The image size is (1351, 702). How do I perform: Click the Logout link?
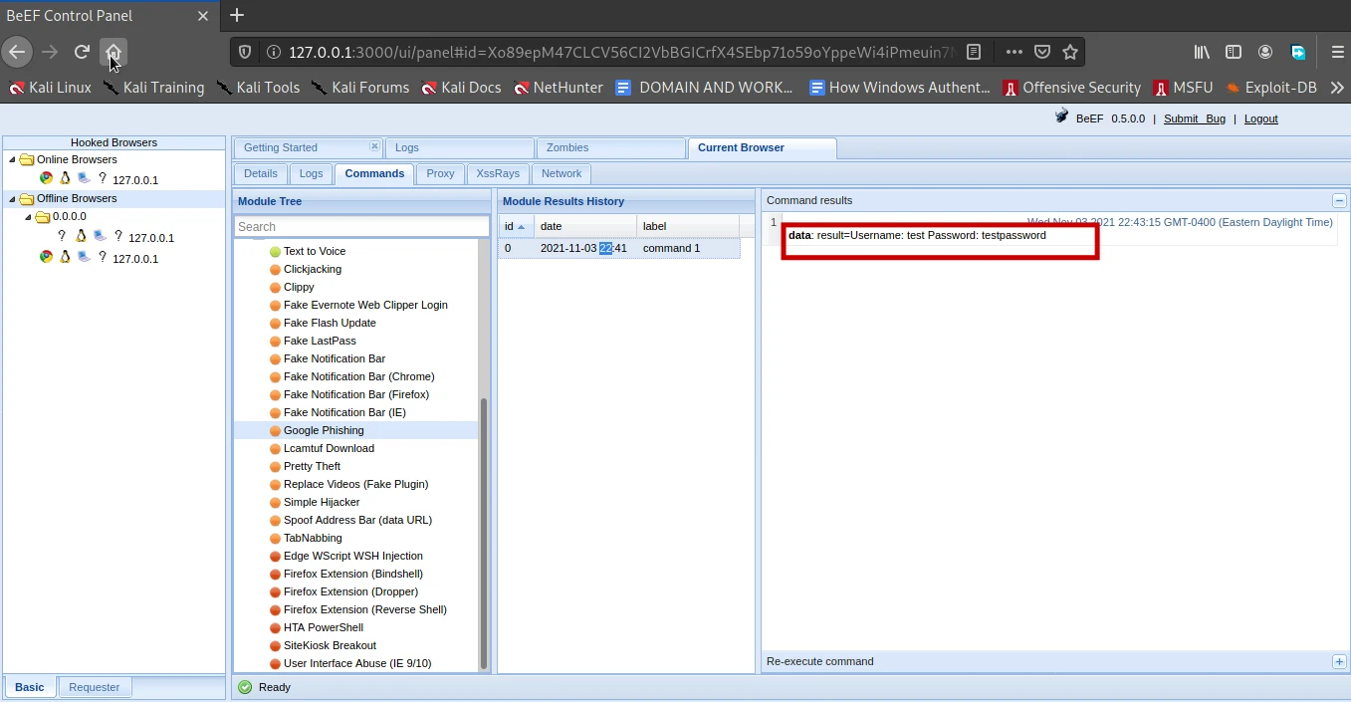[1260, 118]
